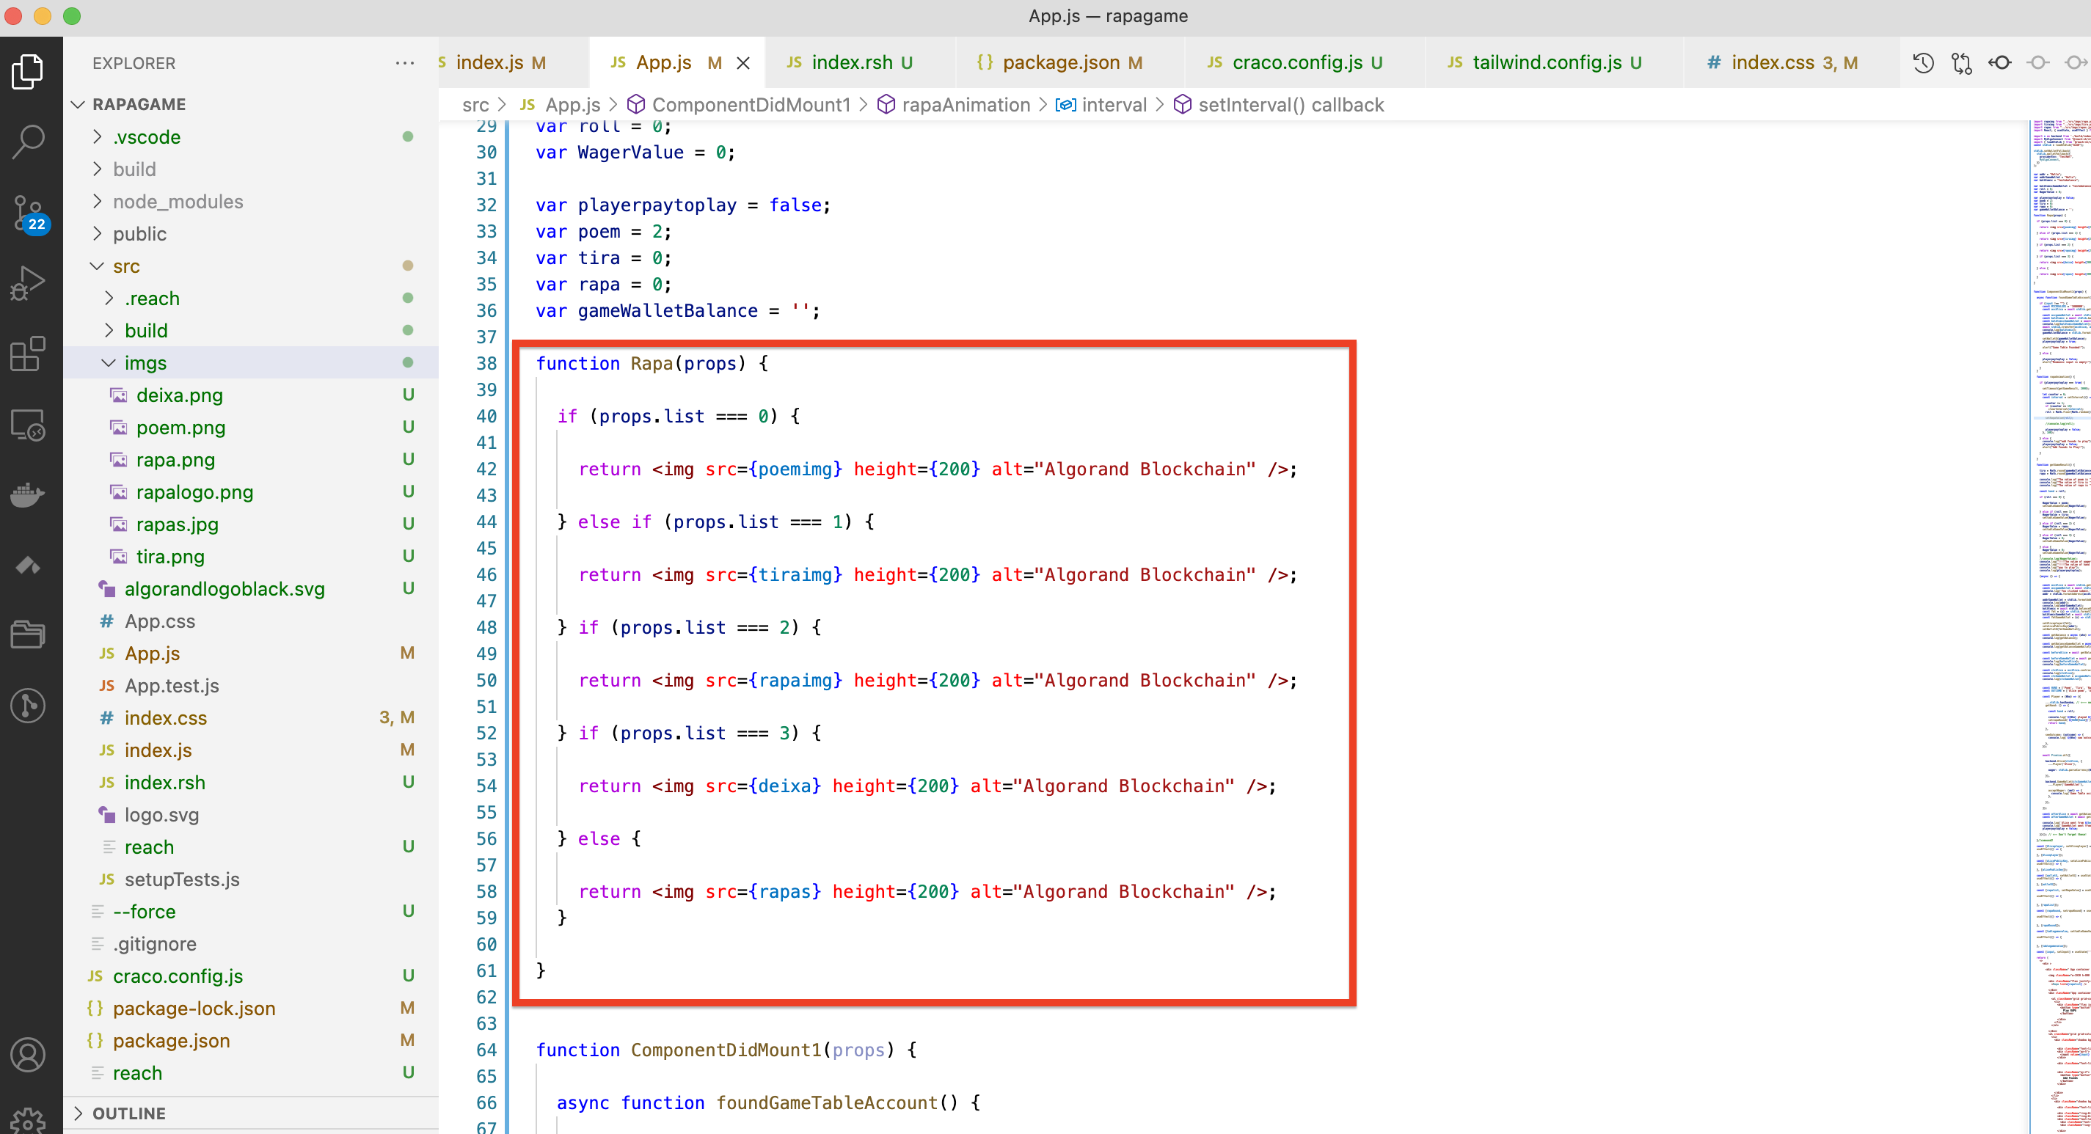Expand the OUTLINE section
Image resolution: width=2091 pixels, height=1134 pixels.
tap(79, 1113)
